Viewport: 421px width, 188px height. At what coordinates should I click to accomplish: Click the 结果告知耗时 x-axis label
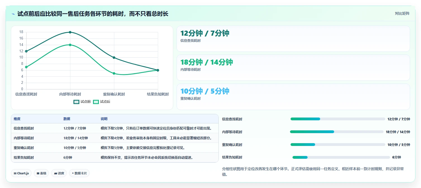[158, 94]
